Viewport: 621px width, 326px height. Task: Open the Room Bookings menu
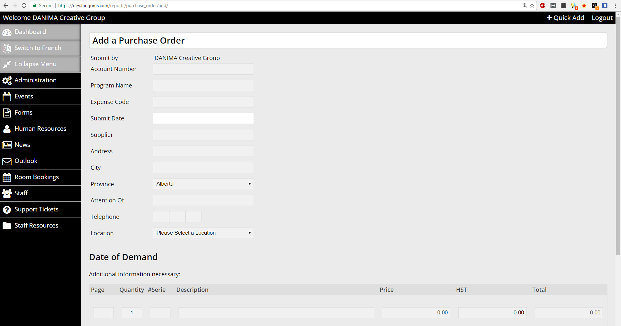click(40, 177)
